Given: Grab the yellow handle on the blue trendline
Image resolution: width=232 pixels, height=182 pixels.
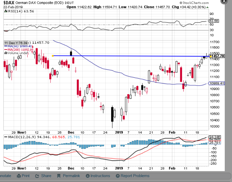Looking at the screenshot, I should point(53,56).
